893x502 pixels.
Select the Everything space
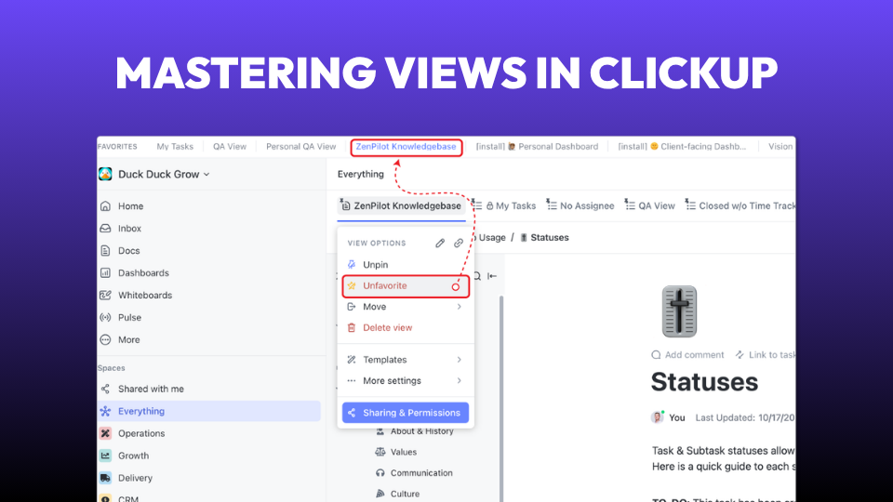pyautogui.click(x=209, y=411)
